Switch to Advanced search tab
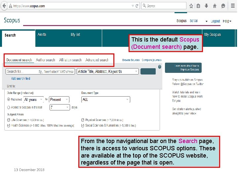Viewport: 238px width, 178px height. [x=97, y=60]
